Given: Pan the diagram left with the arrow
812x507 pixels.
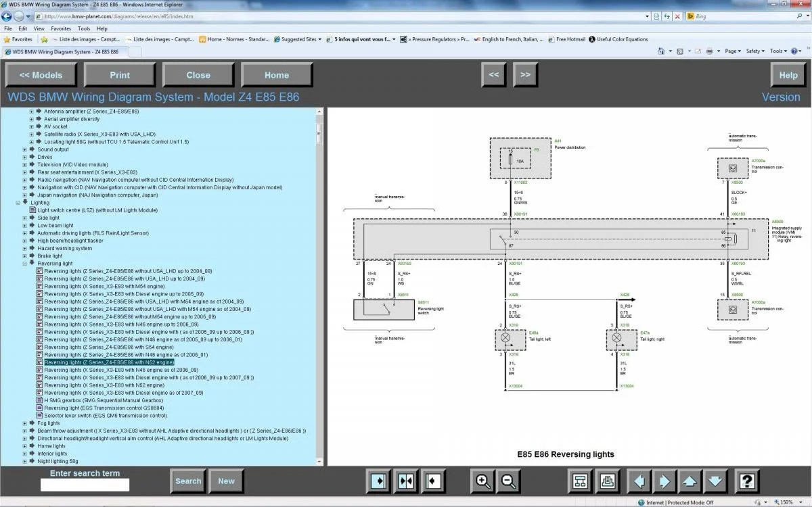Looking at the screenshot, I should click(639, 481).
